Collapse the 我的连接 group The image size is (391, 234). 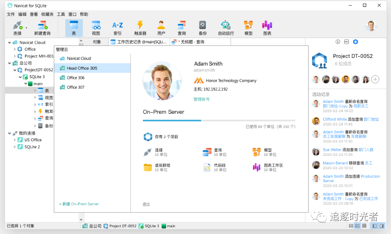tap(9, 133)
